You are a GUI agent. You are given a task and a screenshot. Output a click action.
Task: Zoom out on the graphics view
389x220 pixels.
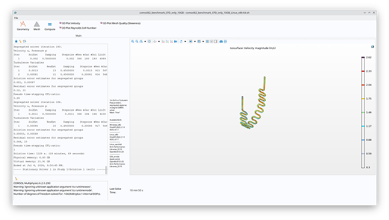click(137, 42)
